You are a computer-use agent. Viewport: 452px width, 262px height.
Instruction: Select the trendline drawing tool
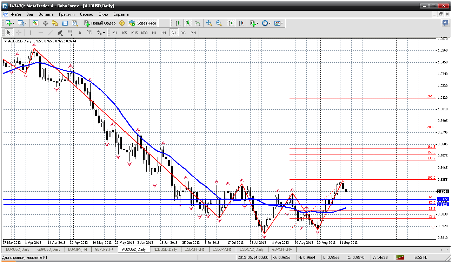(x=50, y=33)
